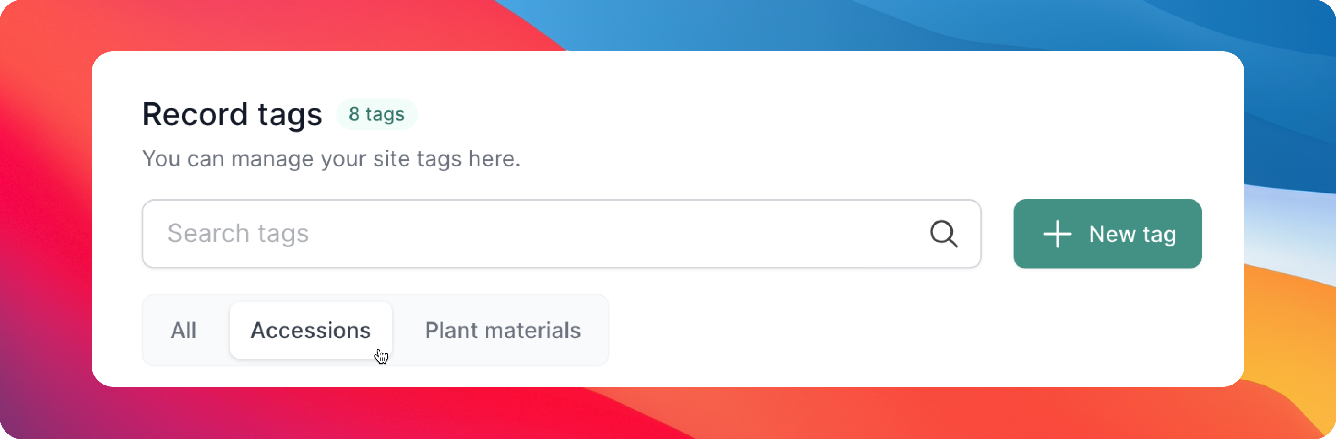Submit search using magnifier icon
The width and height of the screenshot is (1336, 439).
[943, 234]
